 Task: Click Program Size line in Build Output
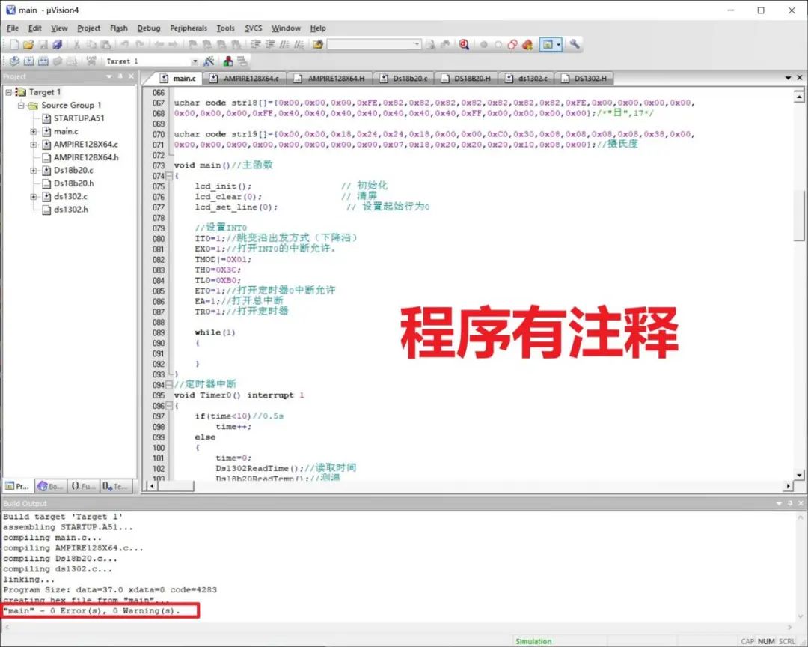110,590
